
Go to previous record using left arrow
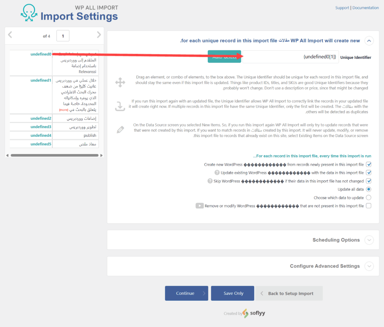pos(10,35)
